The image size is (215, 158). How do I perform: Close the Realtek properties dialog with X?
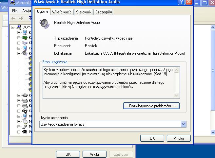pos(189,2)
